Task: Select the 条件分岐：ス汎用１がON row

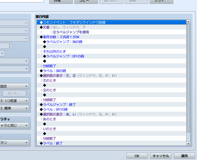Action: pos(111,37)
